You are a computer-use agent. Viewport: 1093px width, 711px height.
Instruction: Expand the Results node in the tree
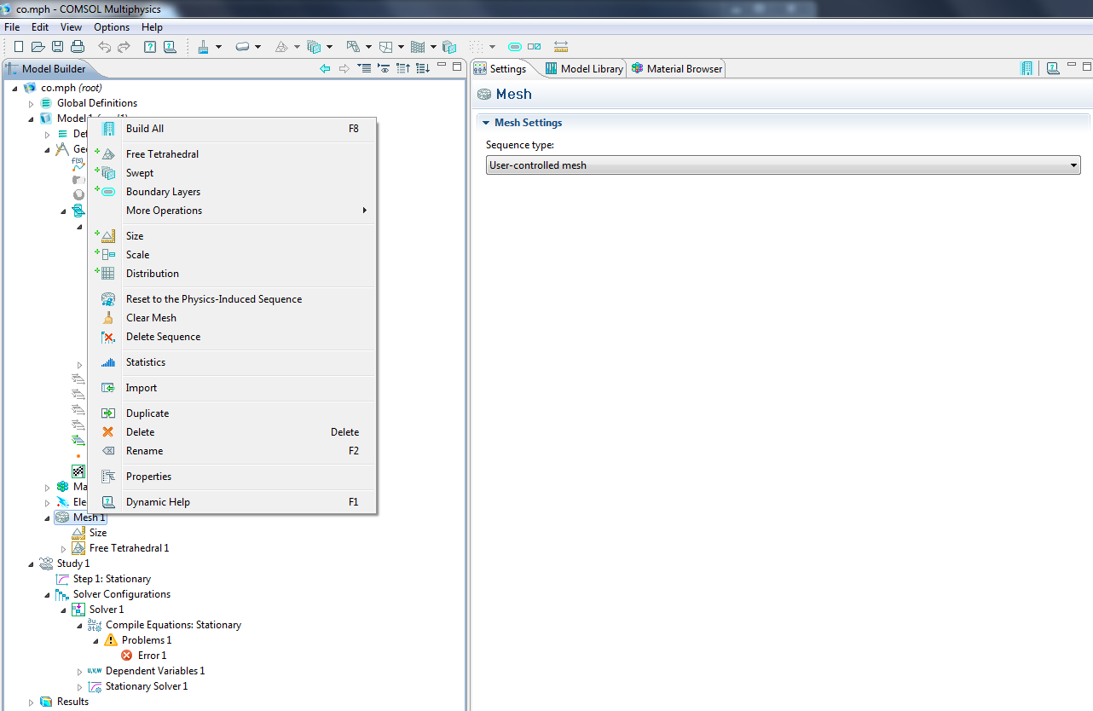tap(32, 702)
